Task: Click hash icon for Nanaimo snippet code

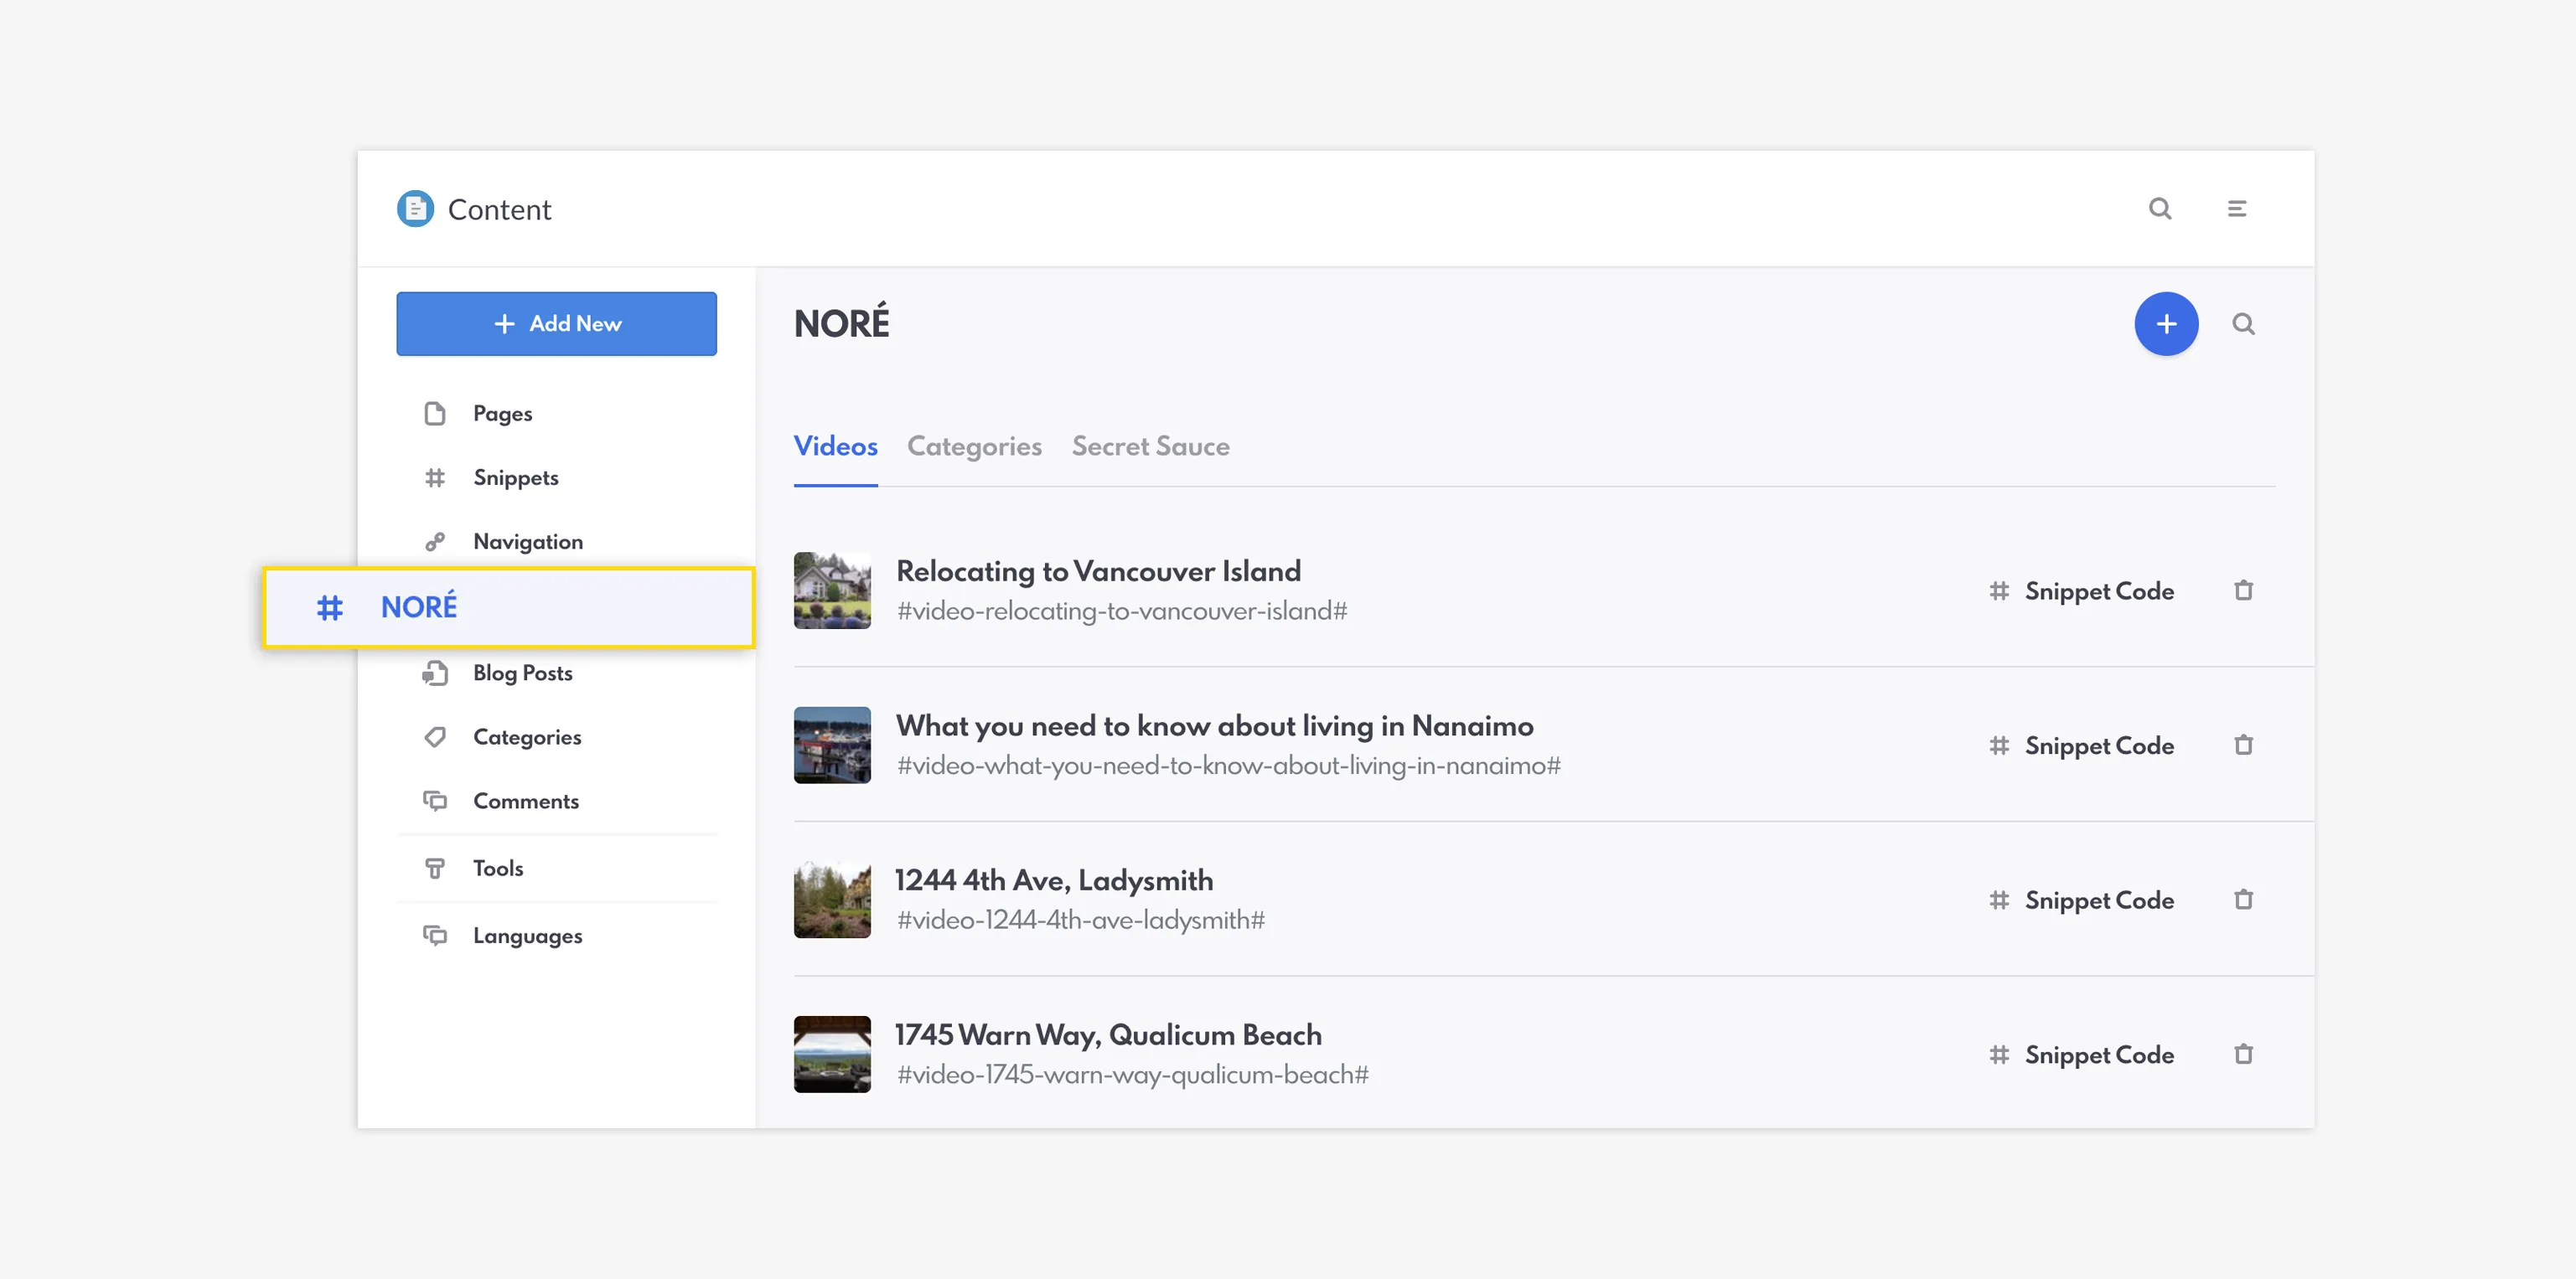Action: (1999, 745)
